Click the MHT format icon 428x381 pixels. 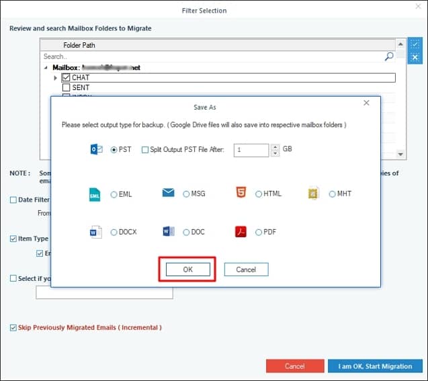313,194
